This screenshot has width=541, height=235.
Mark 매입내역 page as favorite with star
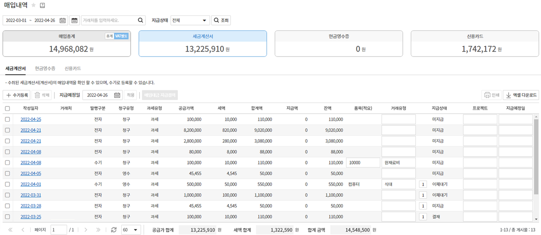click(34, 5)
